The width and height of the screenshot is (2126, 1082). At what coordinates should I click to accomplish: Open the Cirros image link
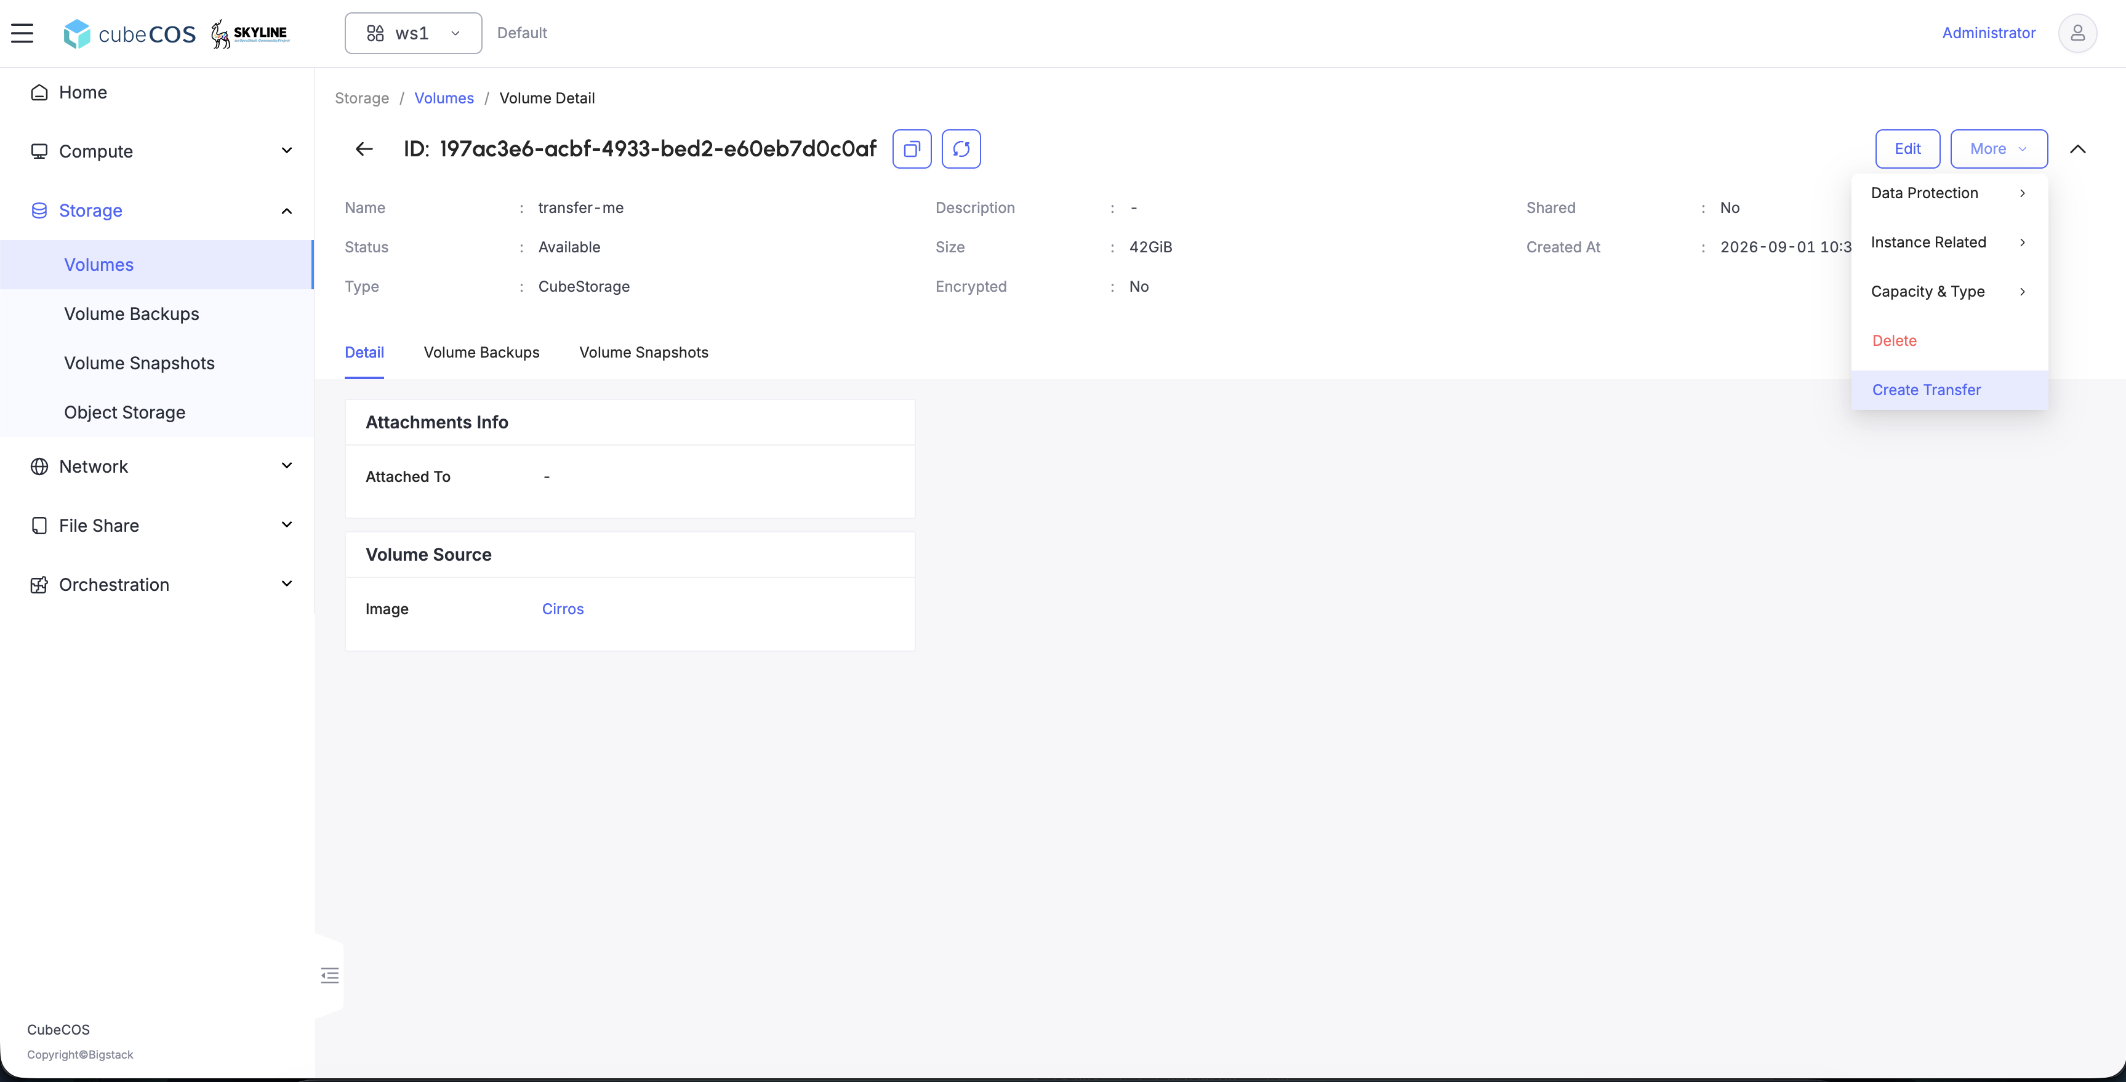pos(563,609)
